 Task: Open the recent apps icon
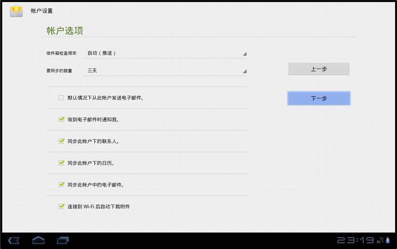tap(63, 241)
